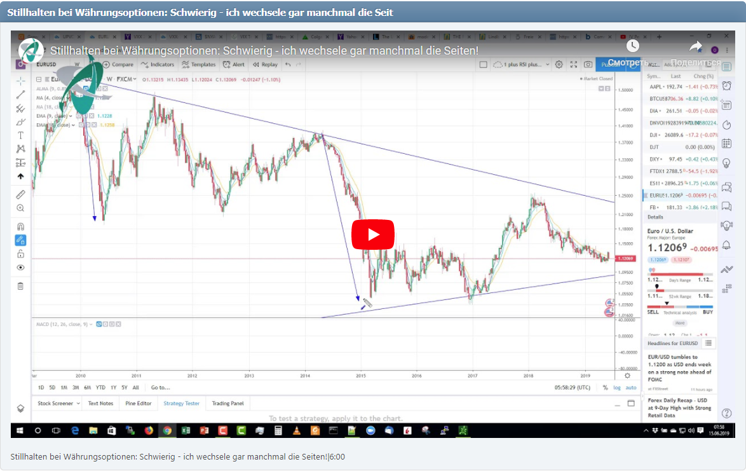The width and height of the screenshot is (746, 471).
Task: Expand the MACD indicator options arrow
Action: [91, 324]
